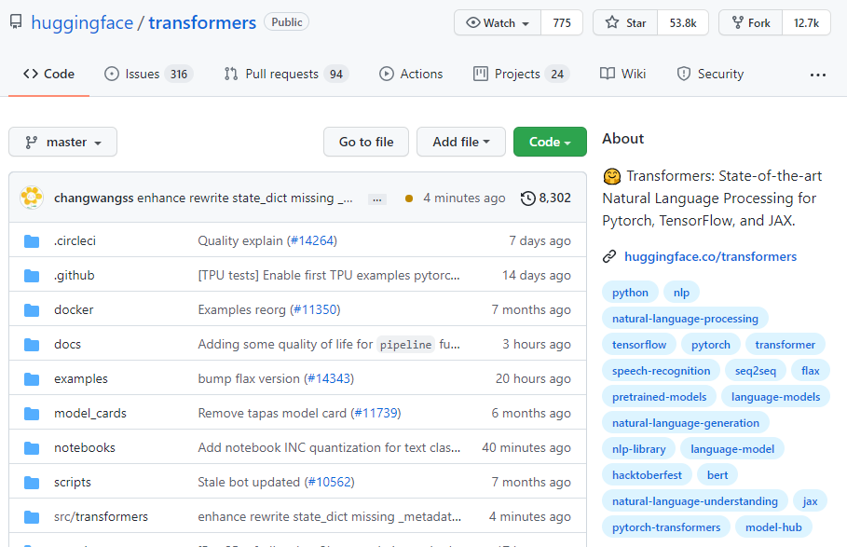Click the src/transformers folder icon
Screen dimensions: 847x547
click(32, 517)
